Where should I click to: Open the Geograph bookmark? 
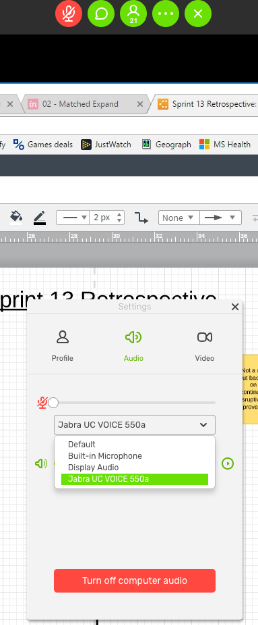click(166, 145)
